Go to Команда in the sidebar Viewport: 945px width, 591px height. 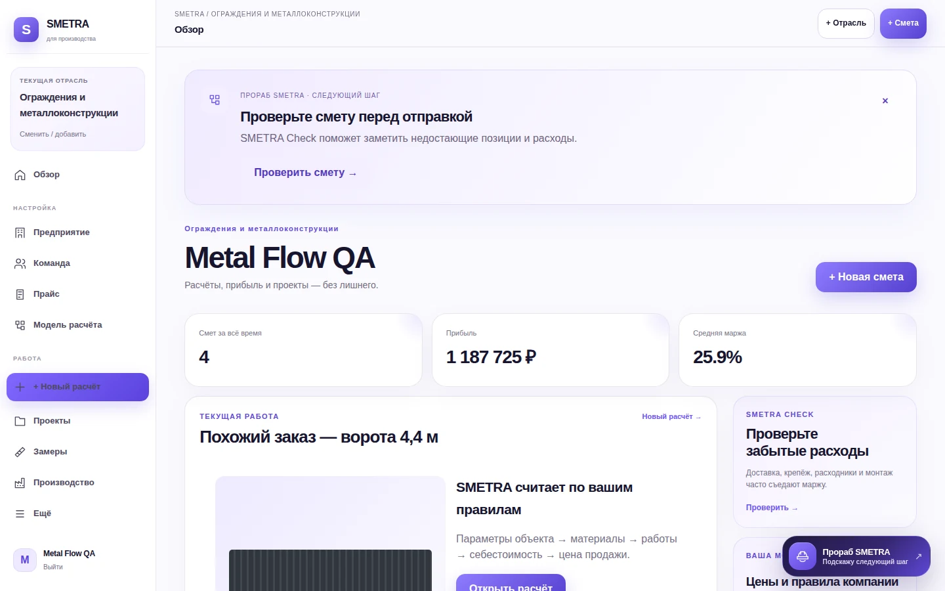(77, 263)
